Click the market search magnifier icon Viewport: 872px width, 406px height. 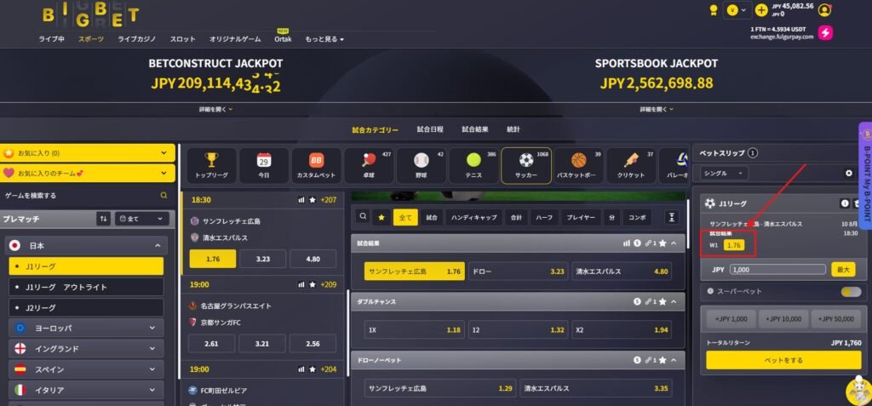point(363,217)
